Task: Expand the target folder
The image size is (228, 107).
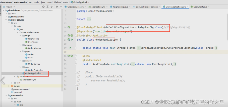Action: (9, 86)
